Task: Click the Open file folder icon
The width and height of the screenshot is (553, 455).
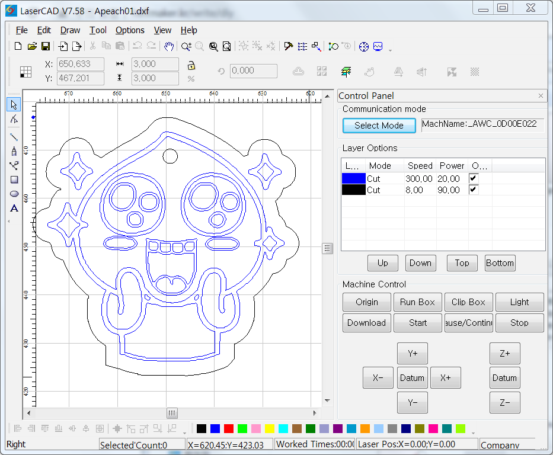Action: pos(32,46)
